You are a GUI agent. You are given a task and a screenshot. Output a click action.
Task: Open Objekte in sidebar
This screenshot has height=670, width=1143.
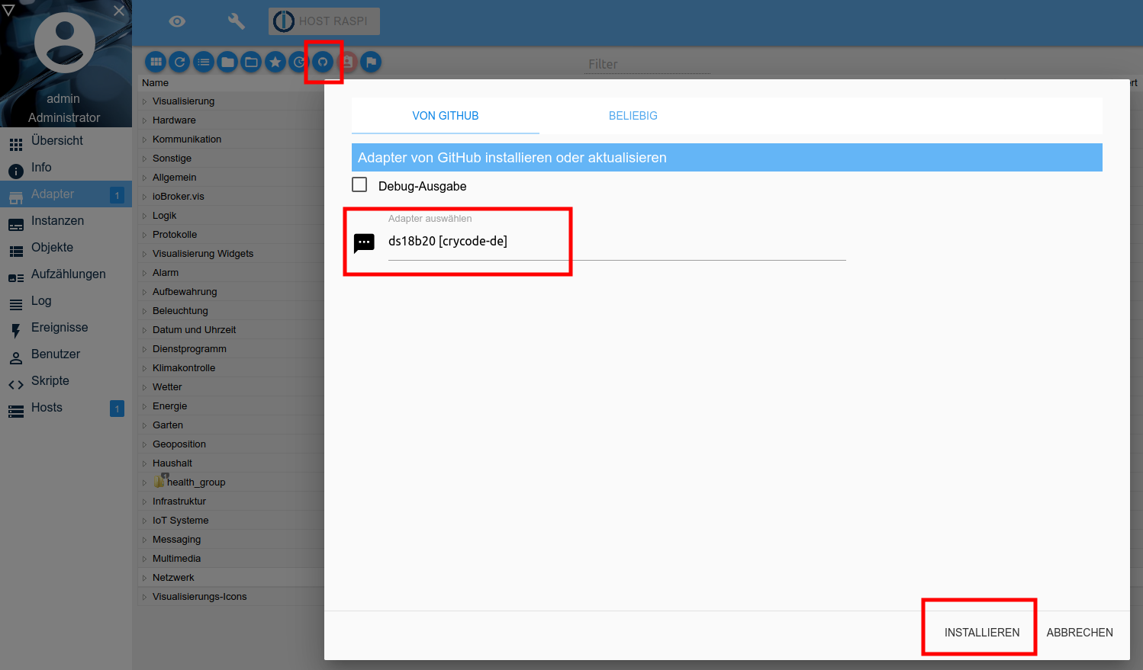[x=66, y=248]
